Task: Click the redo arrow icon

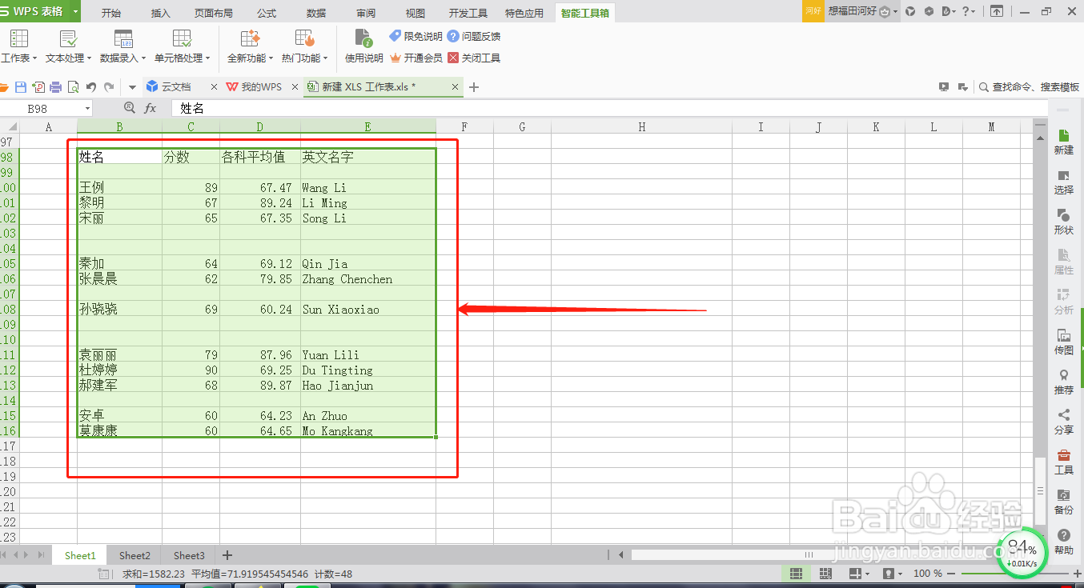Action: [108, 87]
